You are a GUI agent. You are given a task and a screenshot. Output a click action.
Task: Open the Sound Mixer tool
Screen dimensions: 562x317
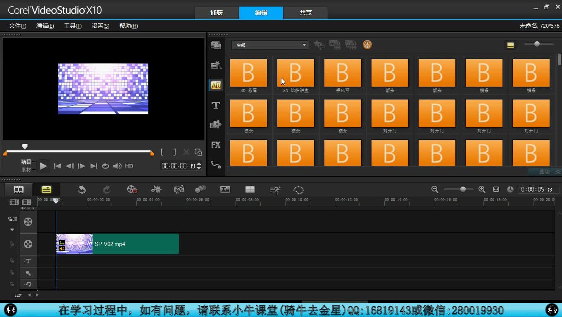(156, 189)
